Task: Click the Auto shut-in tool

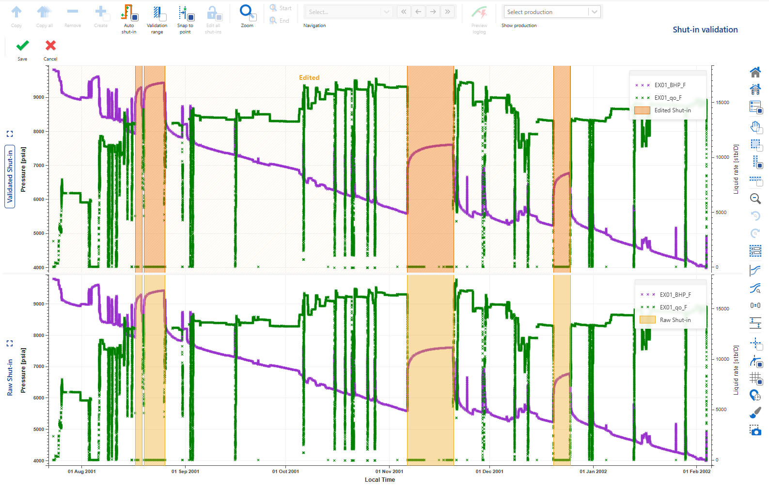Action: coord(128,14)
